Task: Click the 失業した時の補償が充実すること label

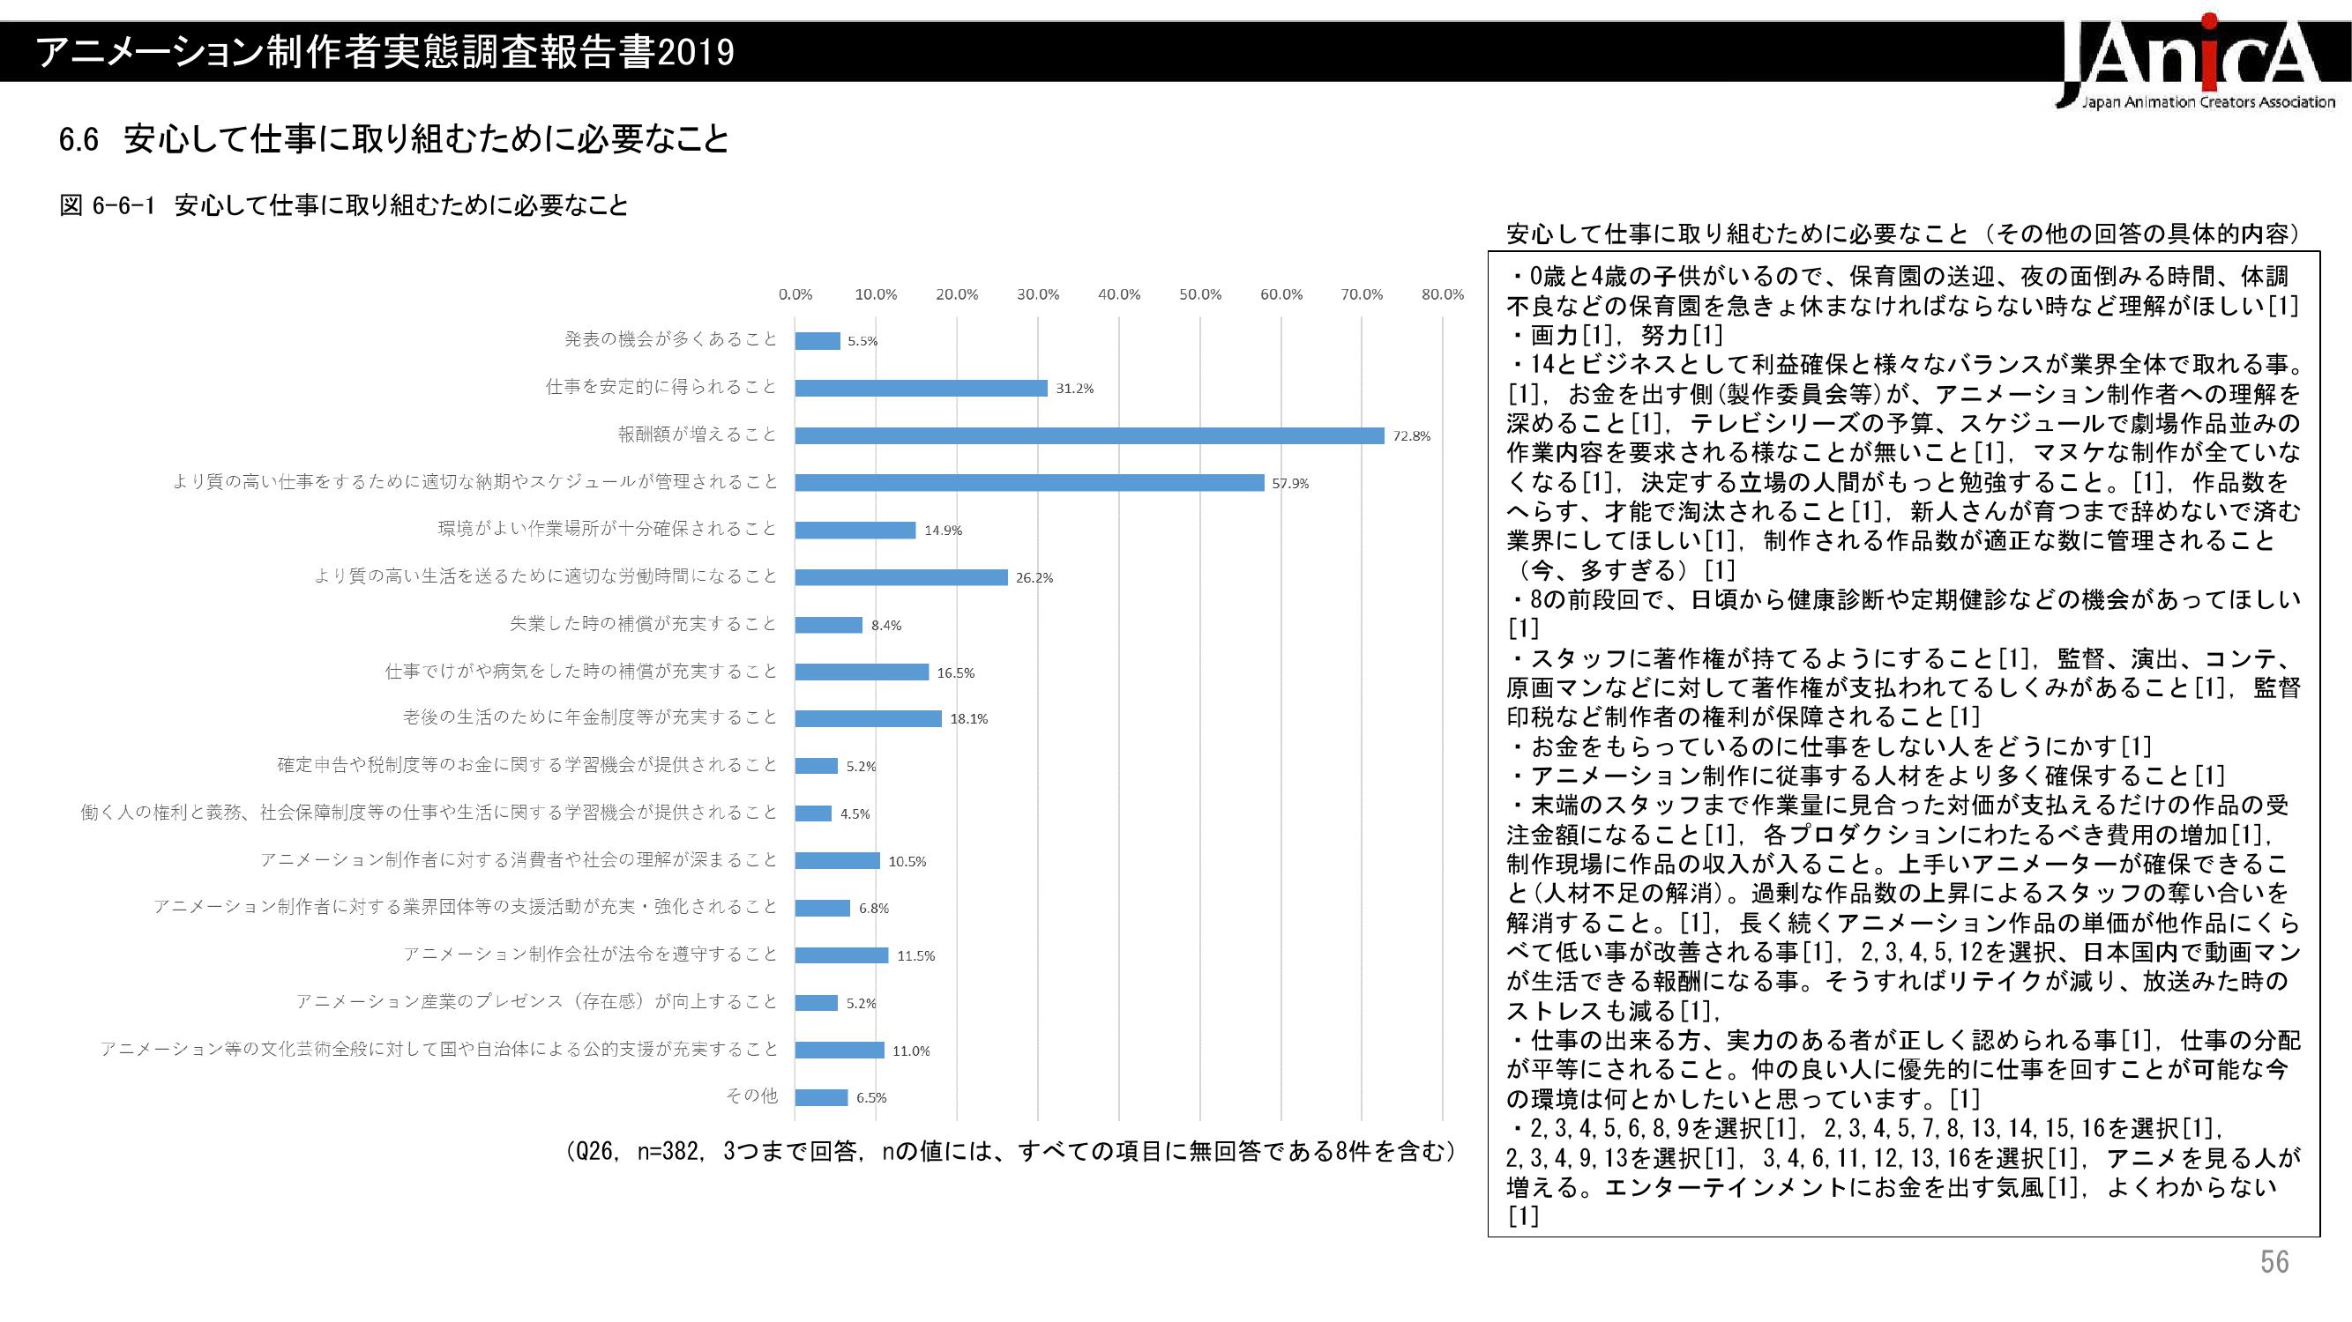Action: point(643,624)
